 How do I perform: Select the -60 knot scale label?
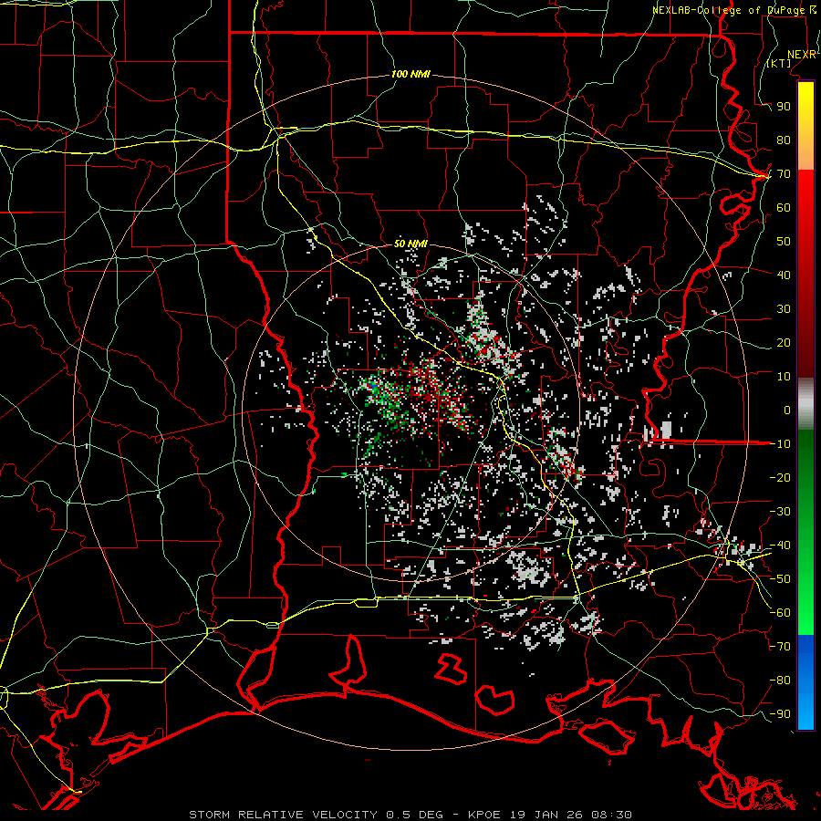point(780,613)
